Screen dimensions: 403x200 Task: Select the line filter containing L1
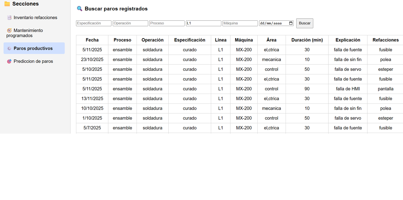pyautogui.click(x=203, y=23)
